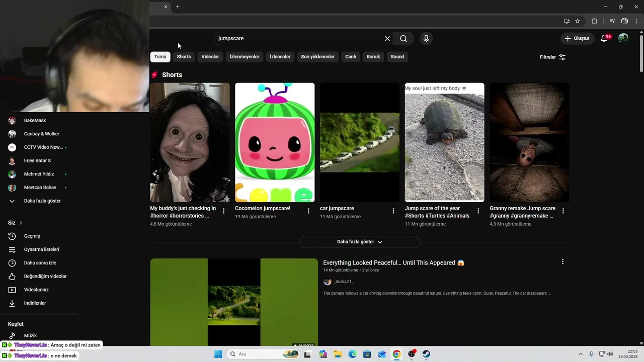Viewport: 644px width, 362px height.
Task: Open the Everything Looked Peaceful video title
Action: click(x=393, y=263)
